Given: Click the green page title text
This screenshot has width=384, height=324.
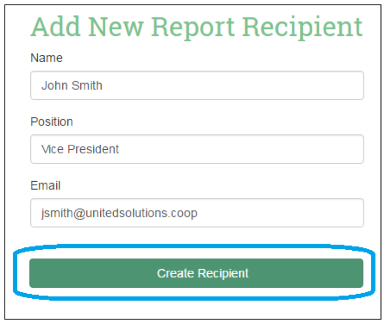Looking at the screenshot, I should click(196, 27).
